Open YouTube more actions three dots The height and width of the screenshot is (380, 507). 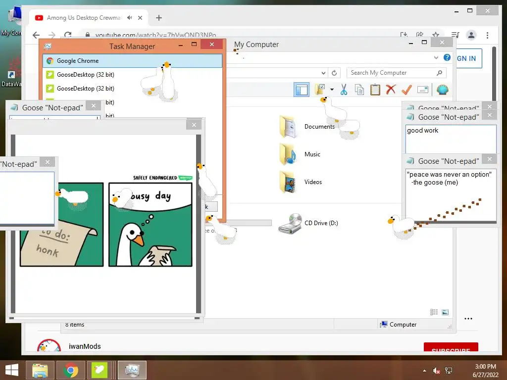pos(468,319)
